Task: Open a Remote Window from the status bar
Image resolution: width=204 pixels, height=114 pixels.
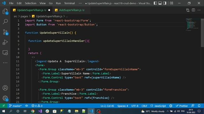Action: click(4, 106)
